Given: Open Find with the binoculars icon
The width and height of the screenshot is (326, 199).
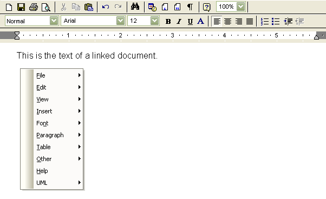Looking at the screenshot, I should point(135,7).
